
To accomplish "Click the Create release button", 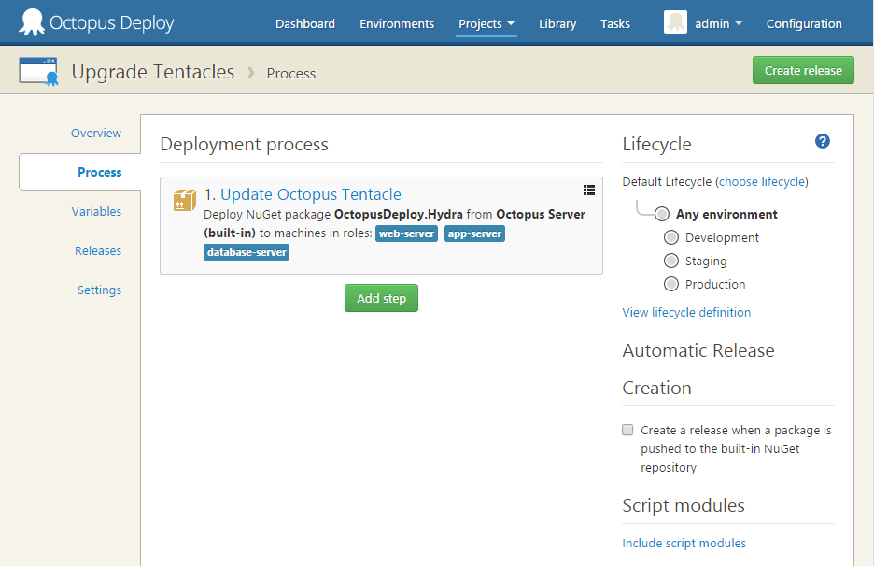I will point(803,70).
